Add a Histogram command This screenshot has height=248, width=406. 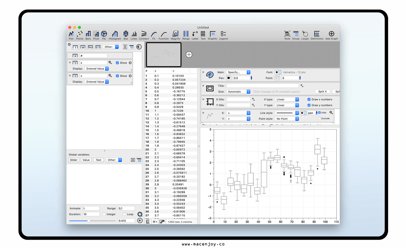(115, 35)
